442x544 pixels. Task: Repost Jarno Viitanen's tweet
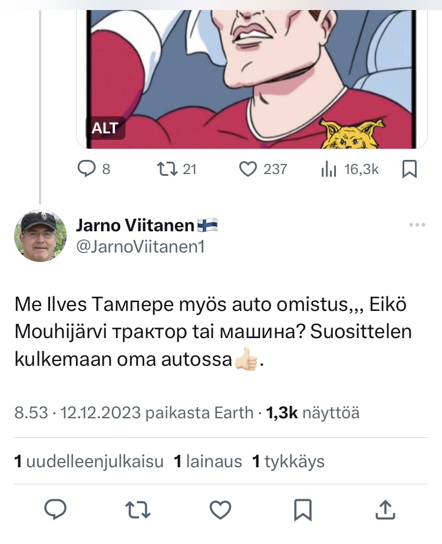click(x=138, y=509)
